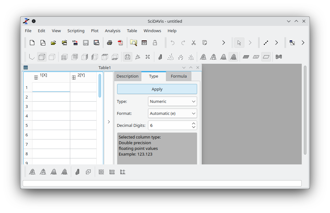Open the File menu
The height and width of the screenshot is (213, 330).
(28, 31)
